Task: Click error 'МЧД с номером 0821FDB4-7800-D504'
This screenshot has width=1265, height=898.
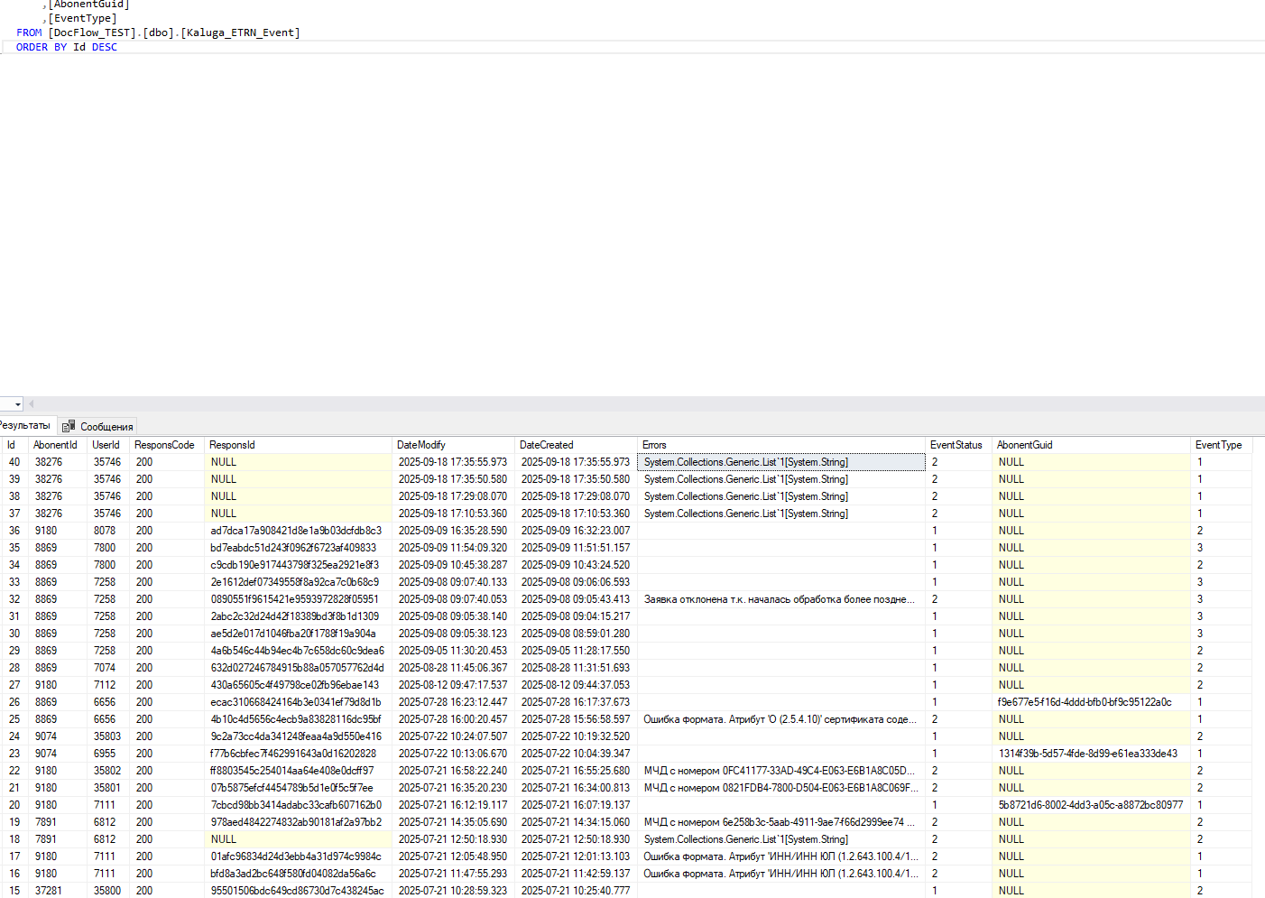Action: point(781,788)
